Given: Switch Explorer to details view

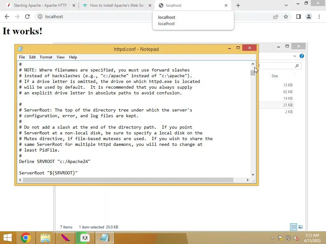Looking at the screenshot, I should pos(293,227).
